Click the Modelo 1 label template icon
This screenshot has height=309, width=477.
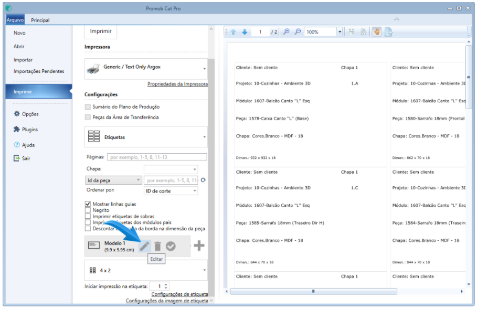click(x=94, y=245)
